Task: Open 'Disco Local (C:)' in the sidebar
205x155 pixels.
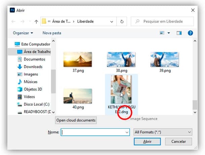Action: tap(37, 104)
